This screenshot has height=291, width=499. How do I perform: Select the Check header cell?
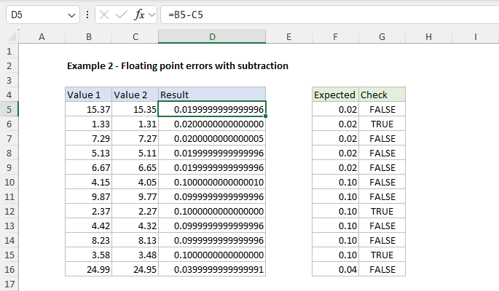point(382,95)
